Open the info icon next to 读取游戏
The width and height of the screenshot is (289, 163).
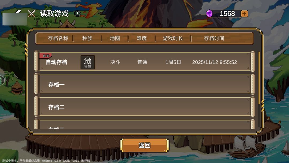pos(77,14)
